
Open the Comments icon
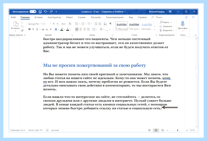click(x=193, y=17)
